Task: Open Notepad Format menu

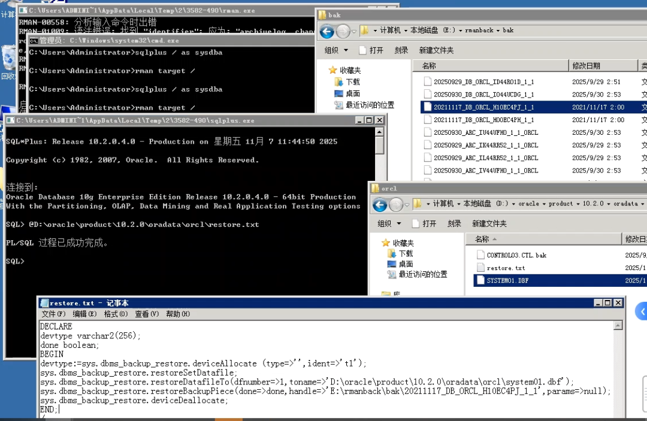Action: pyautogui.click(x=116, y=314)
